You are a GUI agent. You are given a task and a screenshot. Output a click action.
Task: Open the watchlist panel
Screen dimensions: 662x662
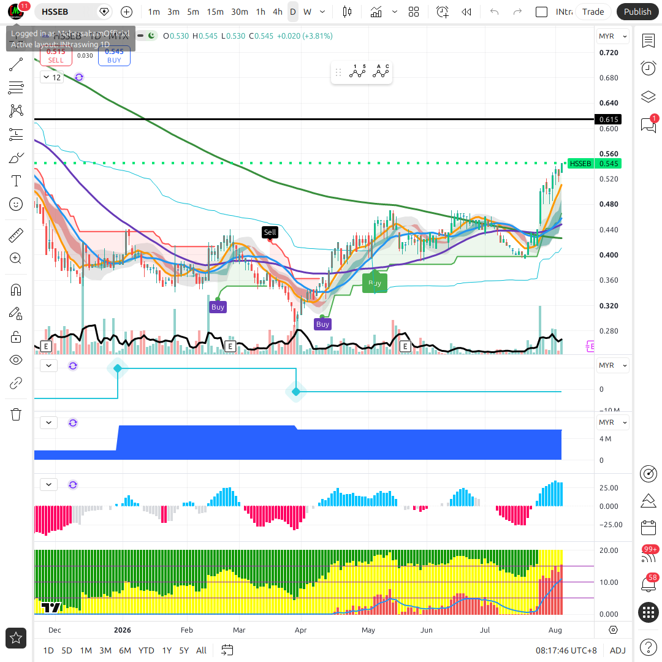(x=648, y=41)
